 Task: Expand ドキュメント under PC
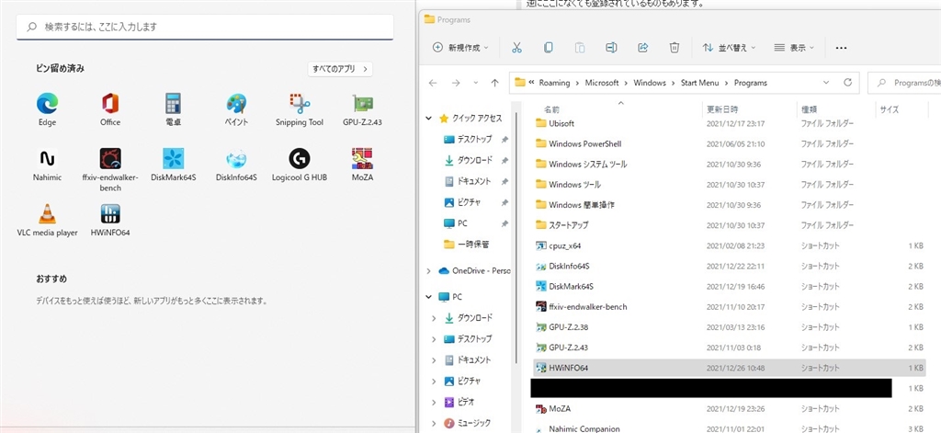[434, 359]
